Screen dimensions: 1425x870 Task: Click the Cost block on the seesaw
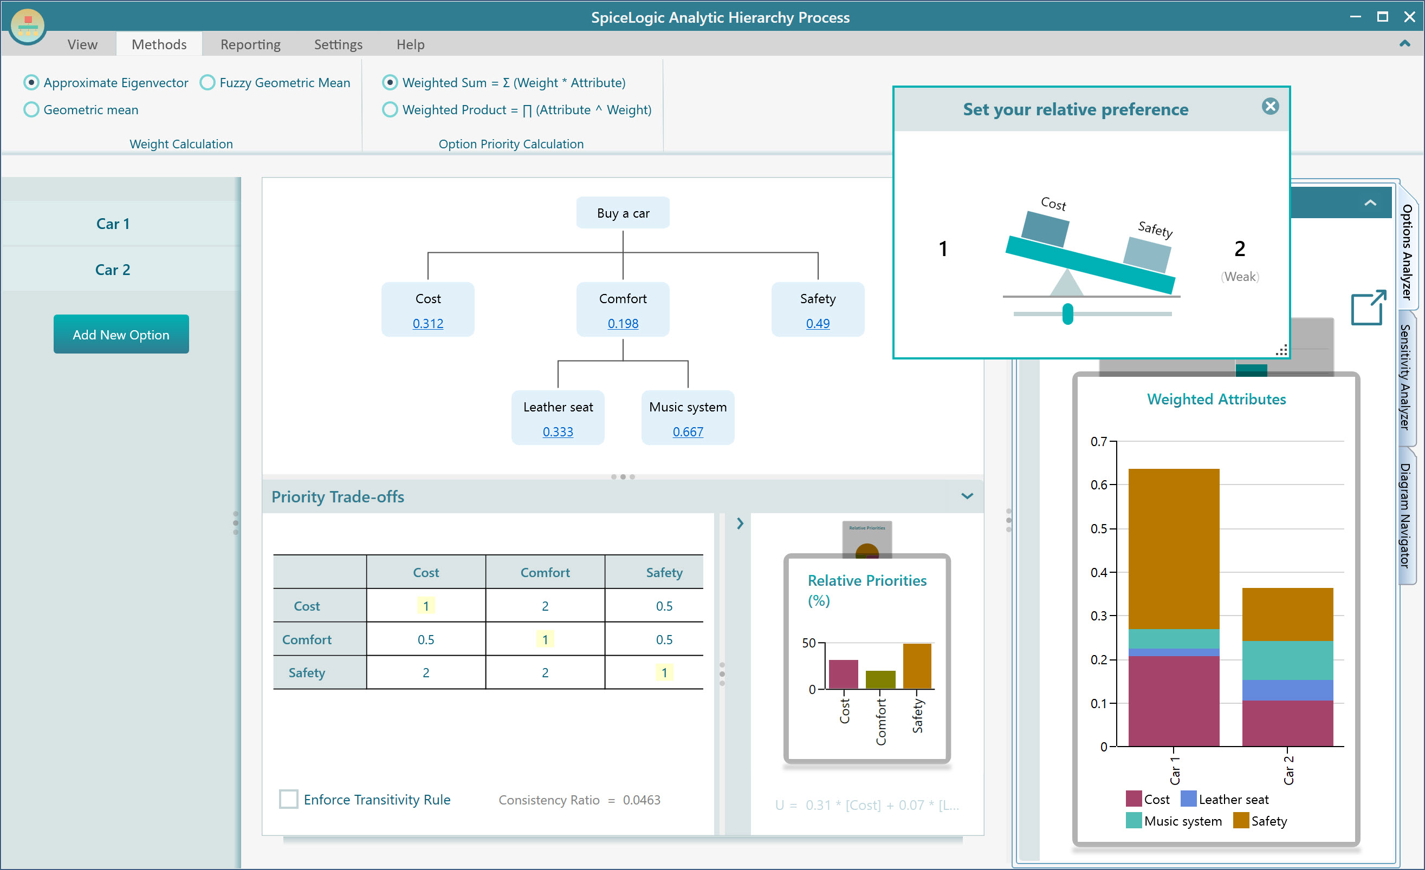pyautogui.click(x=1045, y=230)
